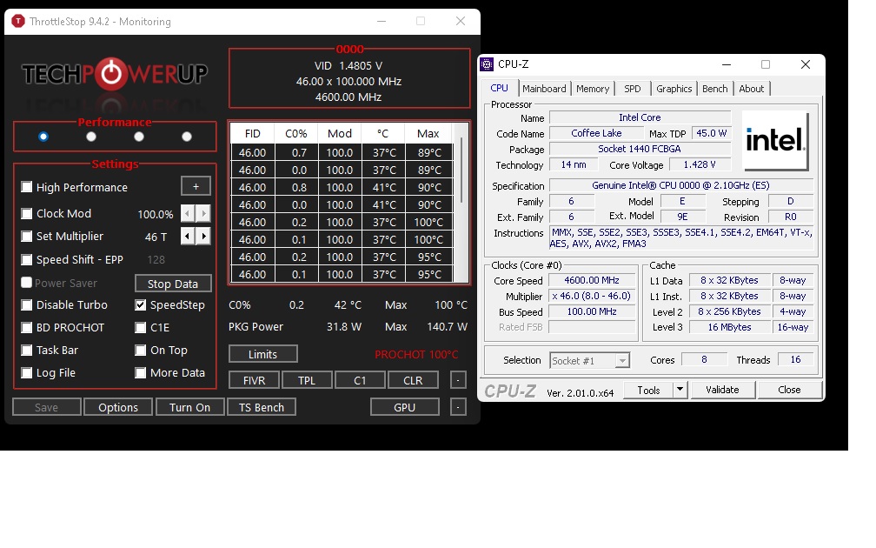Image resolution: width=876 pixels, height=548 pixels.
Task: Click the GPU button
Action: [x=404, y=407]
